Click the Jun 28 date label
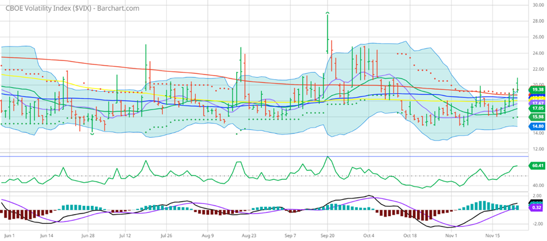This screenshot has height=241, width=547. [88, 235]
